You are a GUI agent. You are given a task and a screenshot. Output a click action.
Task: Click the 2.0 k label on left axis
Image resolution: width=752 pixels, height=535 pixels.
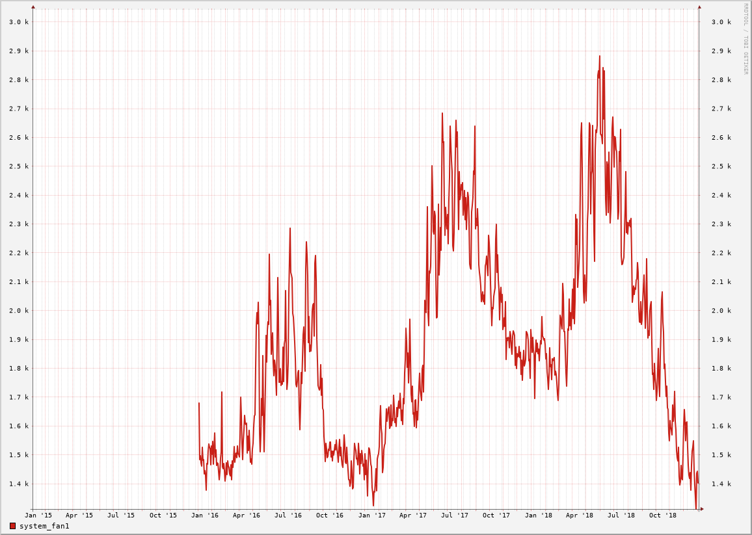[19, 311]
